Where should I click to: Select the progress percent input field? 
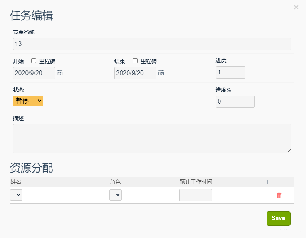pyautogui.click(x=235, y=102)
